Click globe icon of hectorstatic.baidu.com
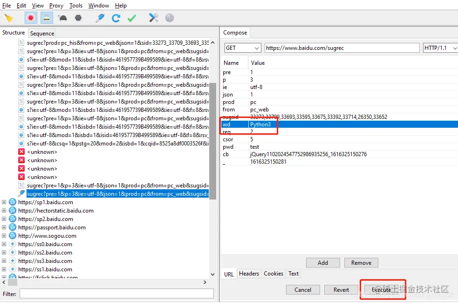Image resolution: width=458 pixels, height=303 pixels. (x=13, y=210)
